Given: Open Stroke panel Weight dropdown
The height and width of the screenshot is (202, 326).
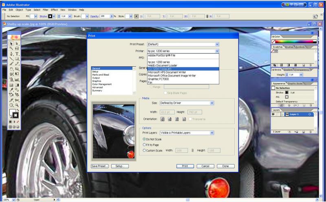Looking at the screenshot, I should coord(301,75).
